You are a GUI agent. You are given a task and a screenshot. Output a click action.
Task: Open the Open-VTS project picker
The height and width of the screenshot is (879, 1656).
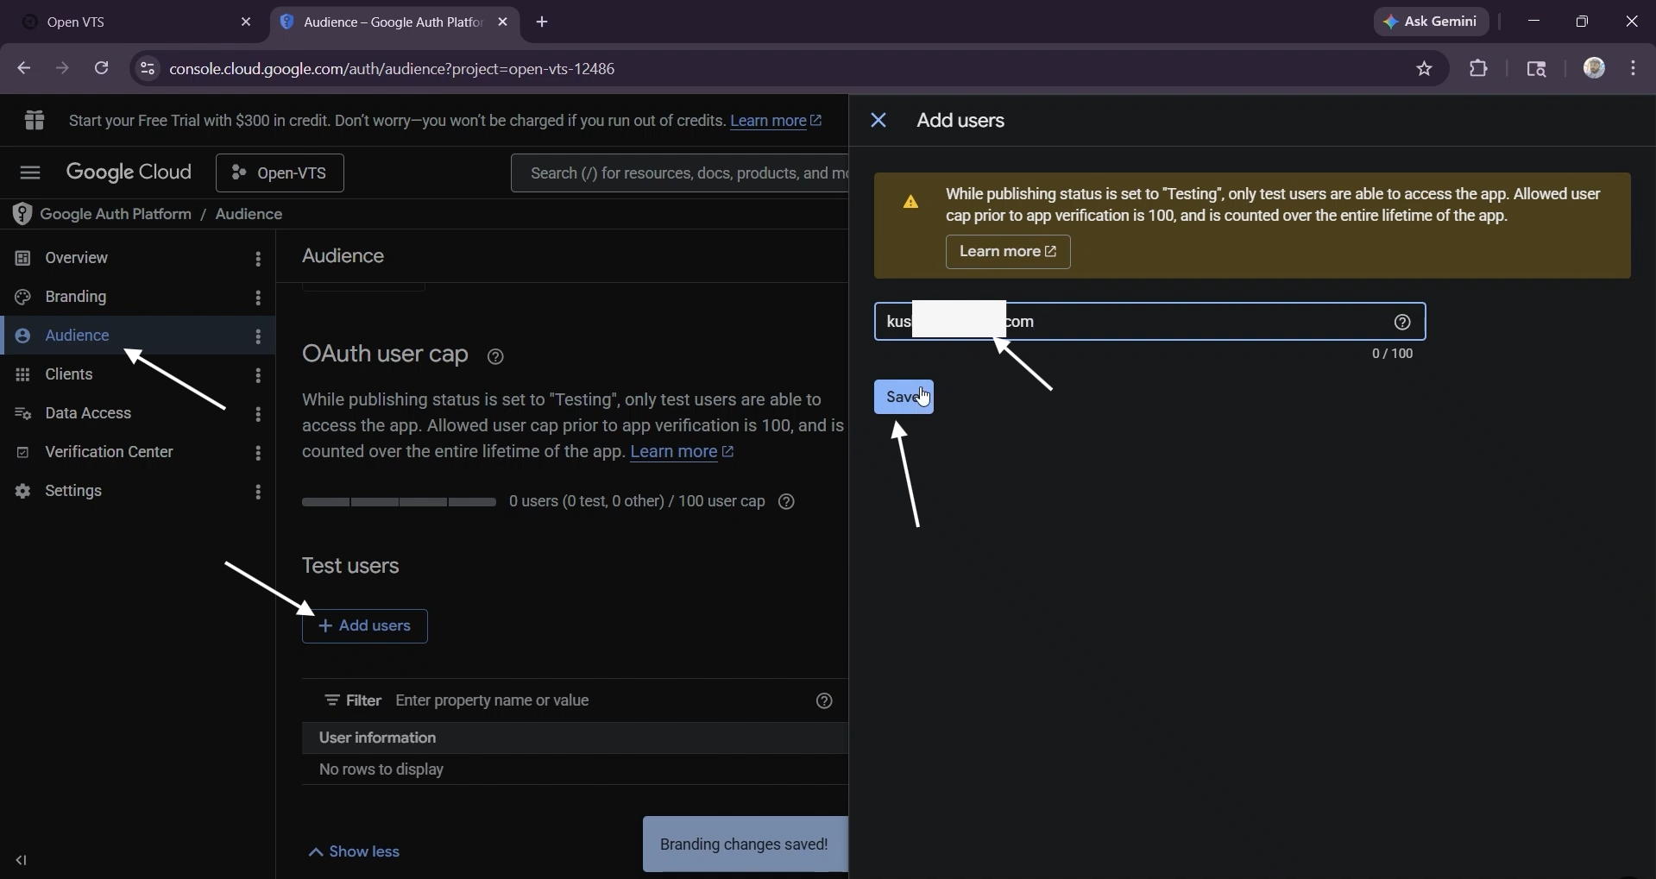(280, 173)
